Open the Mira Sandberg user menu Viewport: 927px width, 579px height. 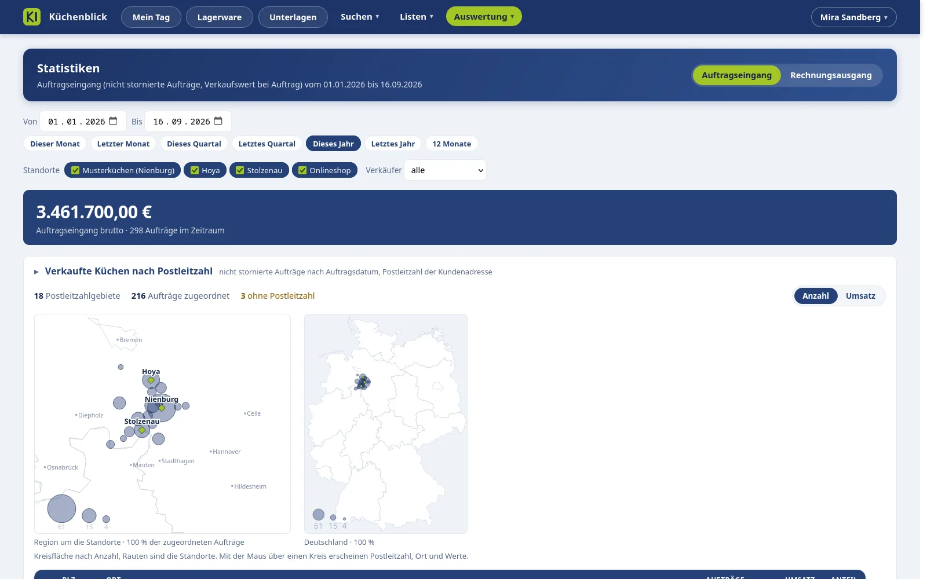click(853, 17)
